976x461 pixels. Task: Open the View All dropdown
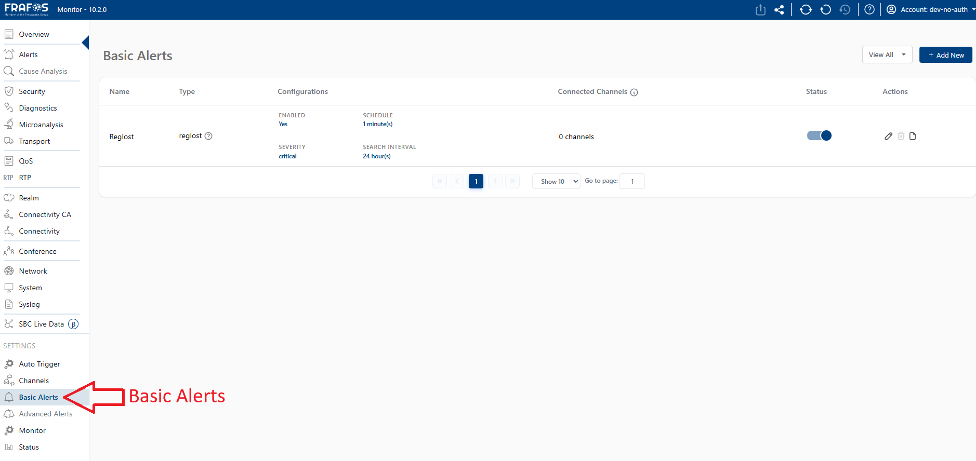[x=887, y=55]
